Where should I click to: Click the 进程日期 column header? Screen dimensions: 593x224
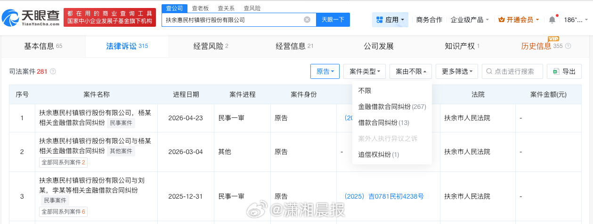pyautogui.click(x=186, y=94)
